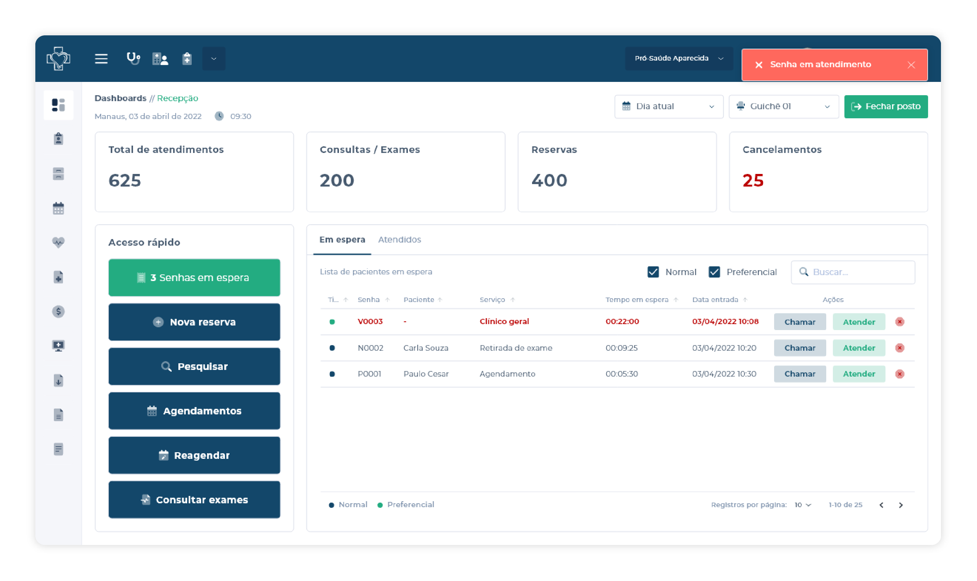This screenshot has width=977, height=581.
Task: Open Pró-Saúde Aparecida unit selector
Action: 679,58
